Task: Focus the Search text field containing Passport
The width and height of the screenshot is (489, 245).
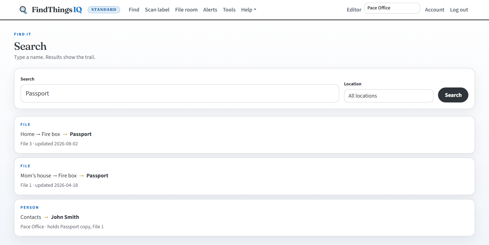Action: [180, 93]
